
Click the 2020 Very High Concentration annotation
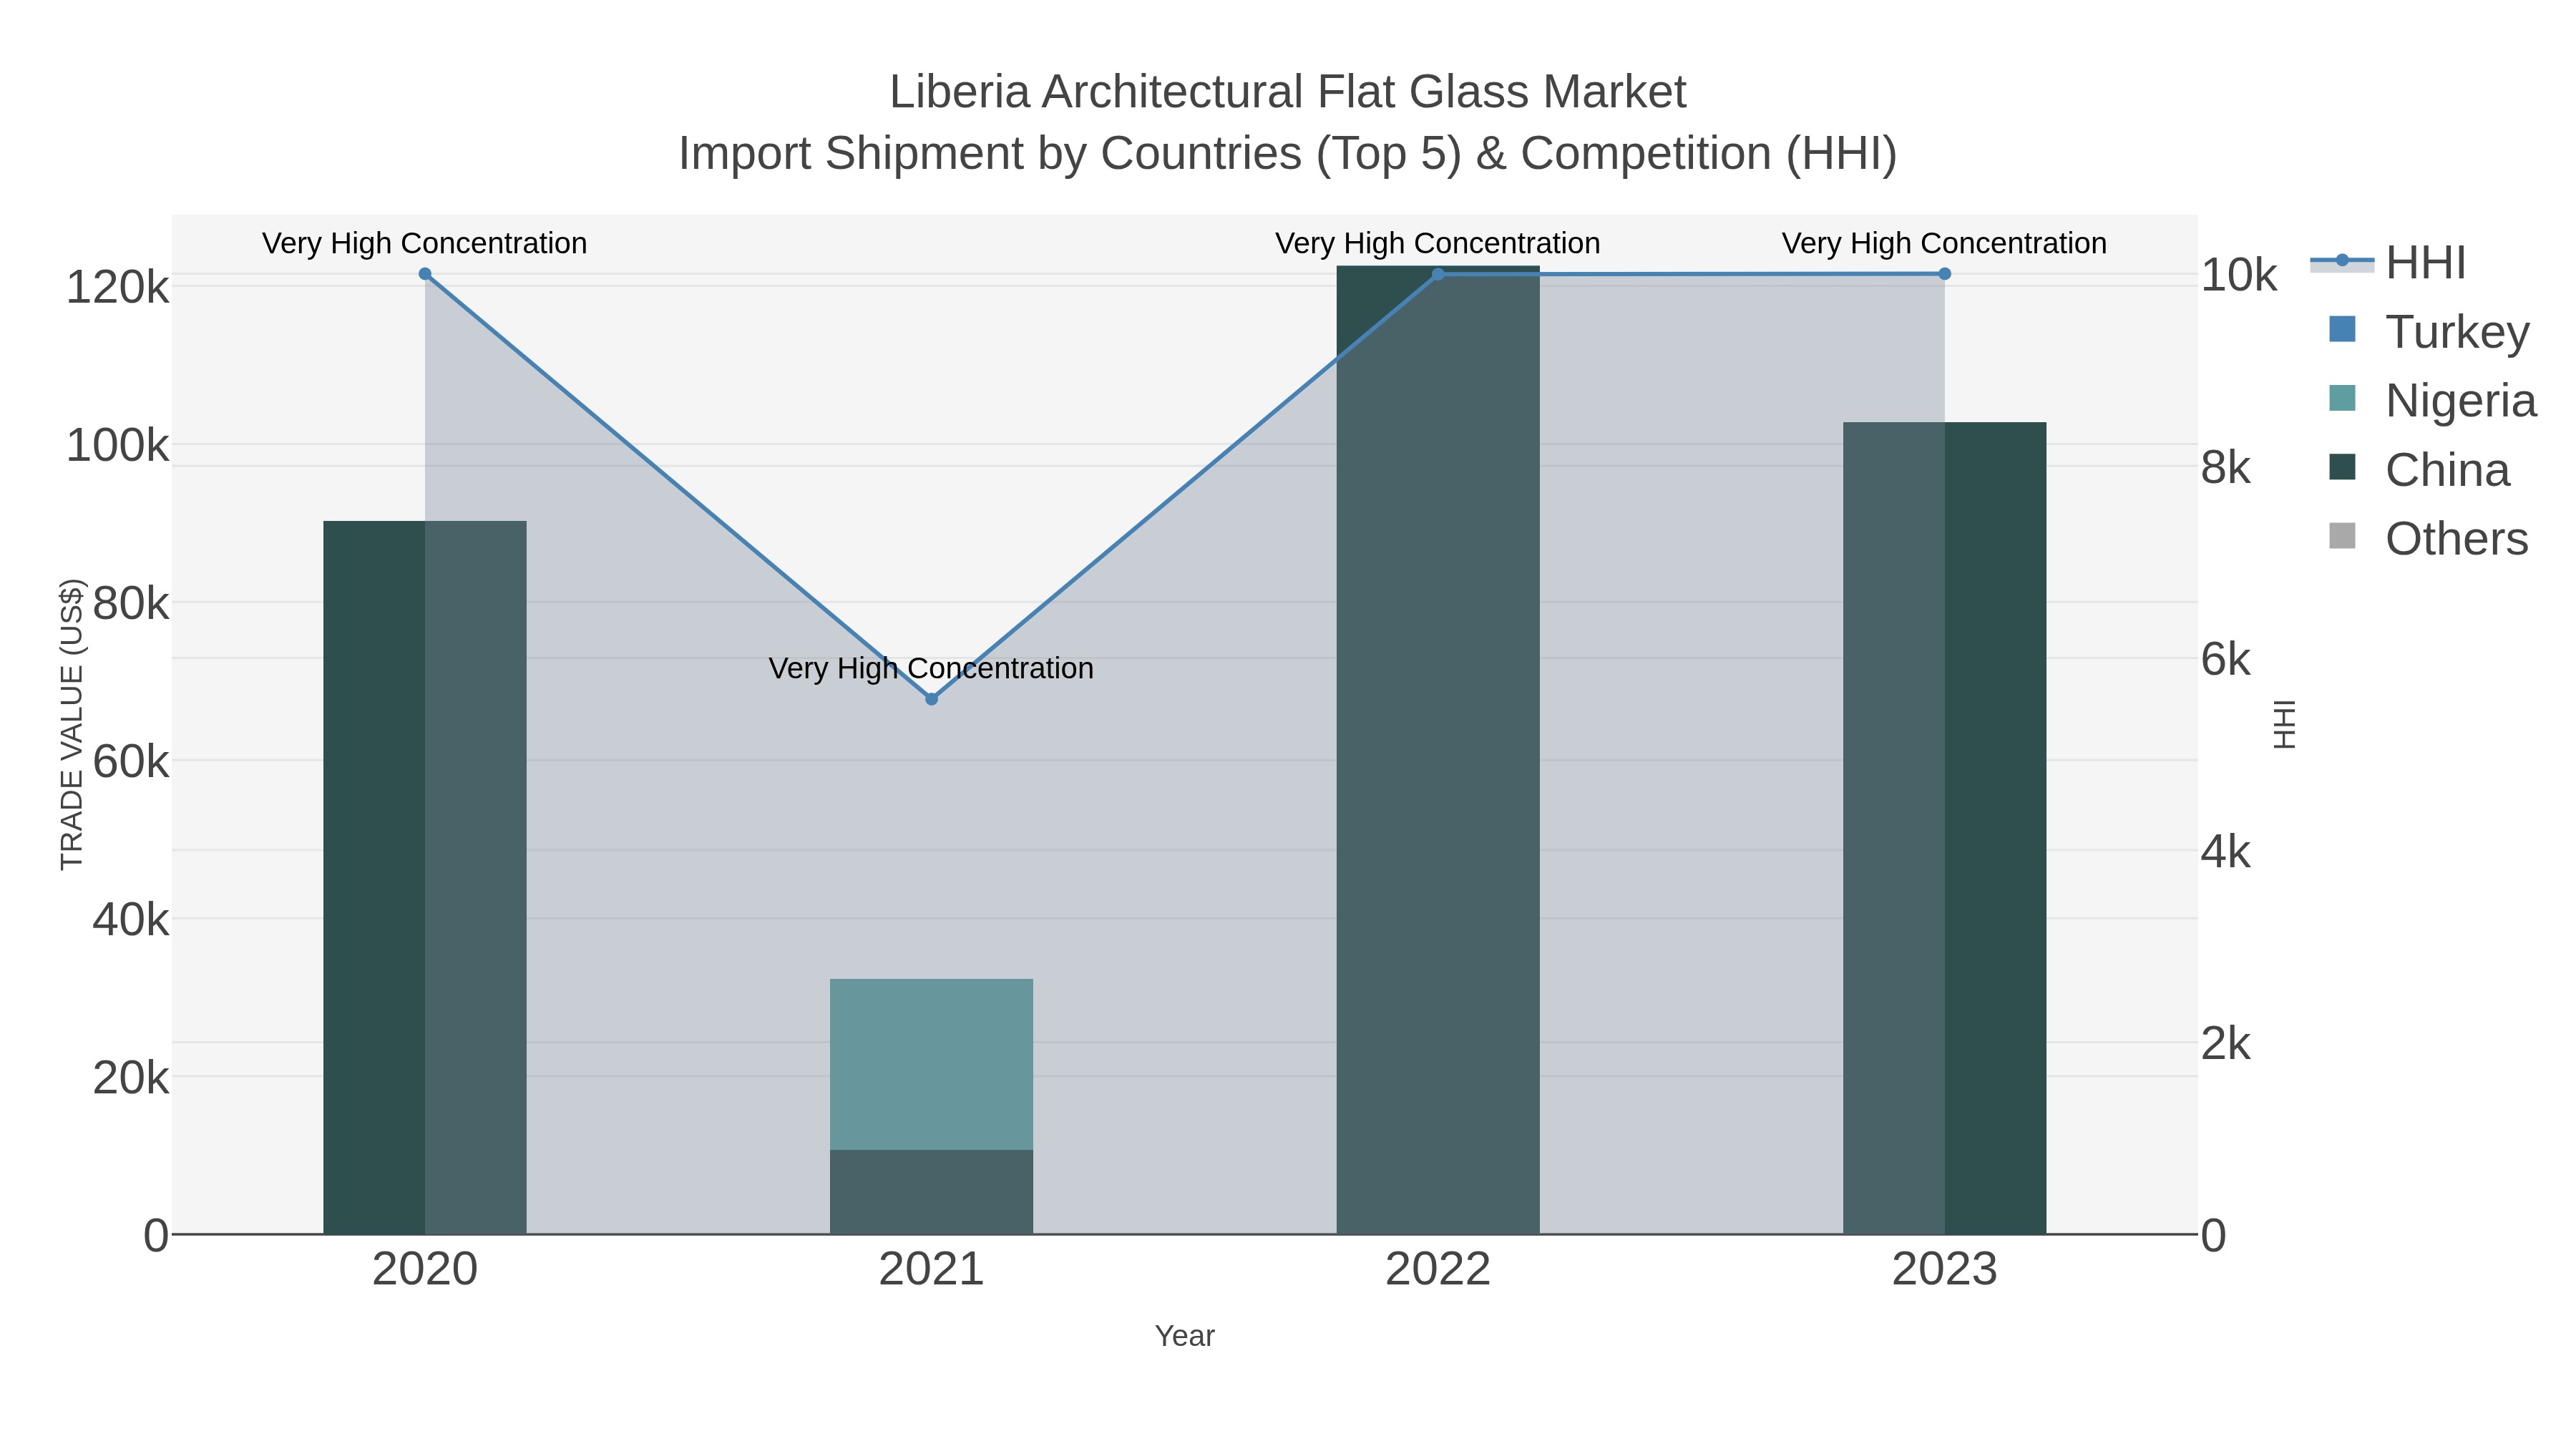pos(425,244)
